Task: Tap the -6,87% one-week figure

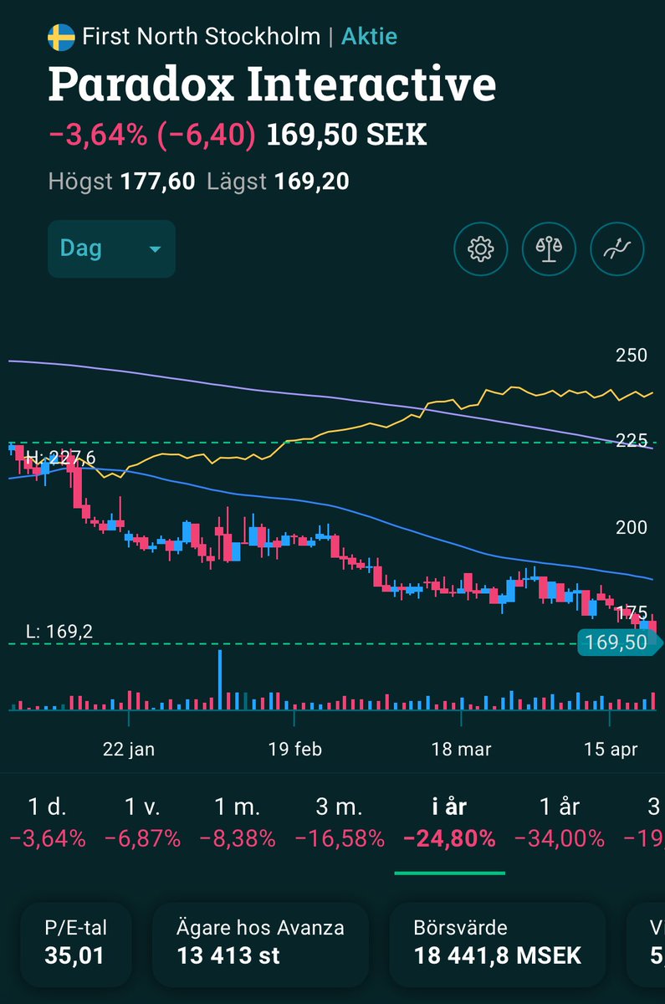Action: click(x=142, y=838)
